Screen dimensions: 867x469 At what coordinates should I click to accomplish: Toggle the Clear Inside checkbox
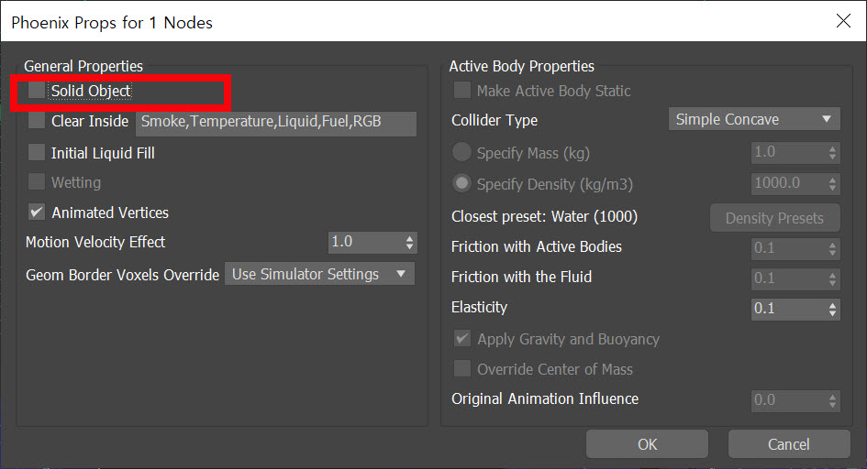pos(37,120)
